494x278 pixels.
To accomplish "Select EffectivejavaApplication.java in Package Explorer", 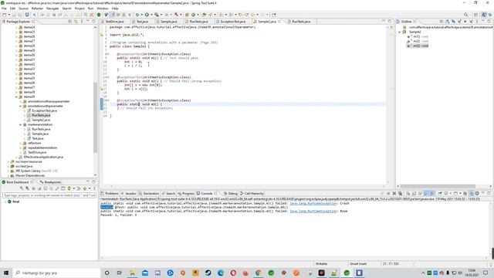I will pyautogui.click(x=43, y=157).
